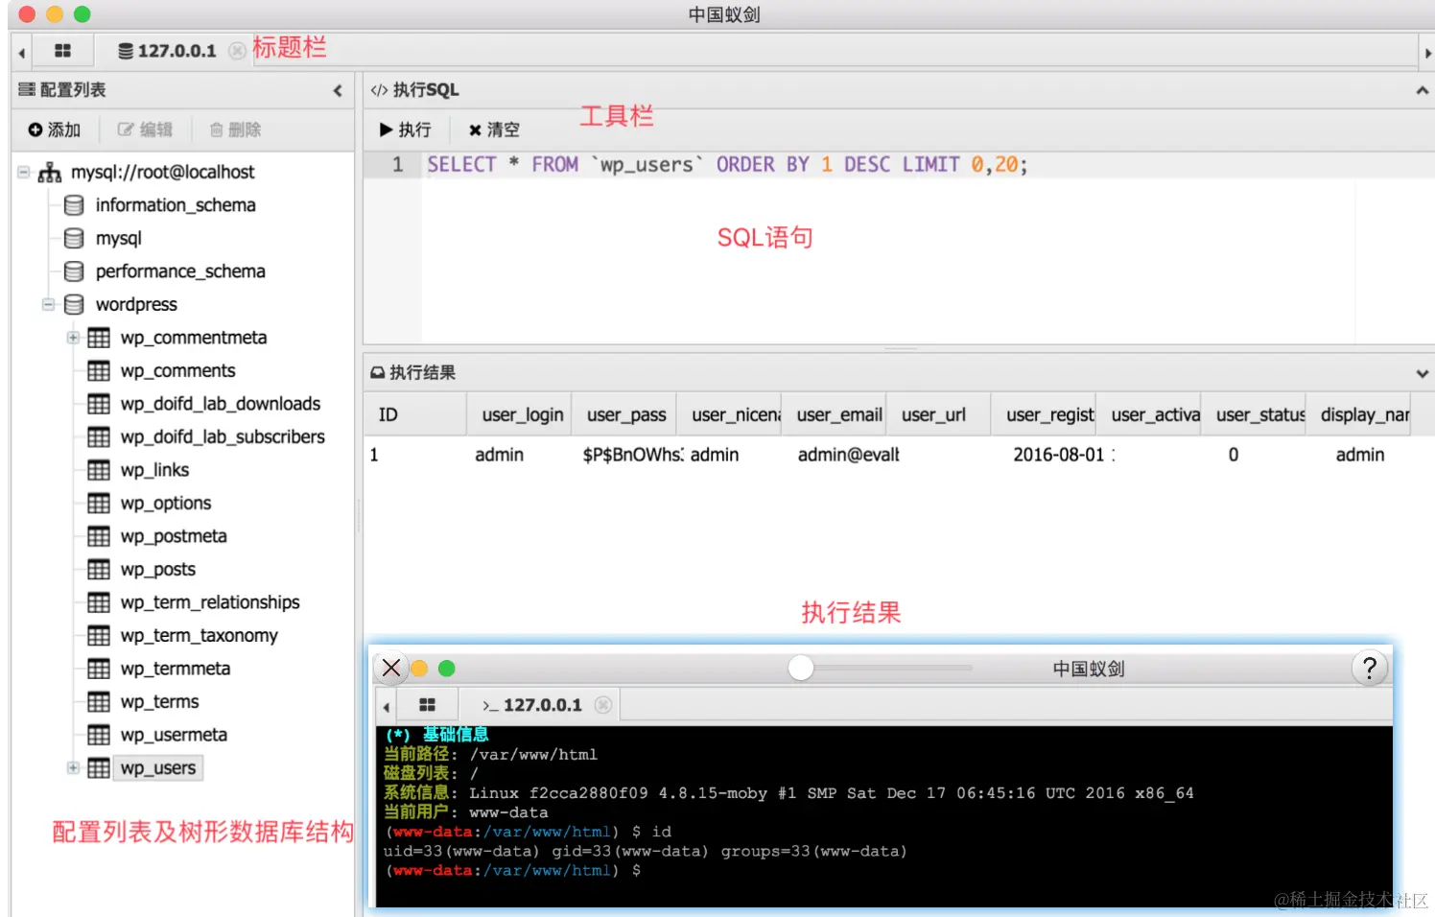Select the $P$BnOWhs password hash cell
1435x917 pixels.
(632, 455)
